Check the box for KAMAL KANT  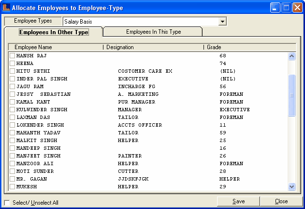pos(12,102)
